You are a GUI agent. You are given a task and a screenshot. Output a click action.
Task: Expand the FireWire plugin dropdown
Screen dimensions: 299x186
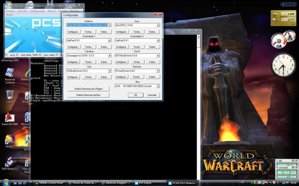pos(158,71)
